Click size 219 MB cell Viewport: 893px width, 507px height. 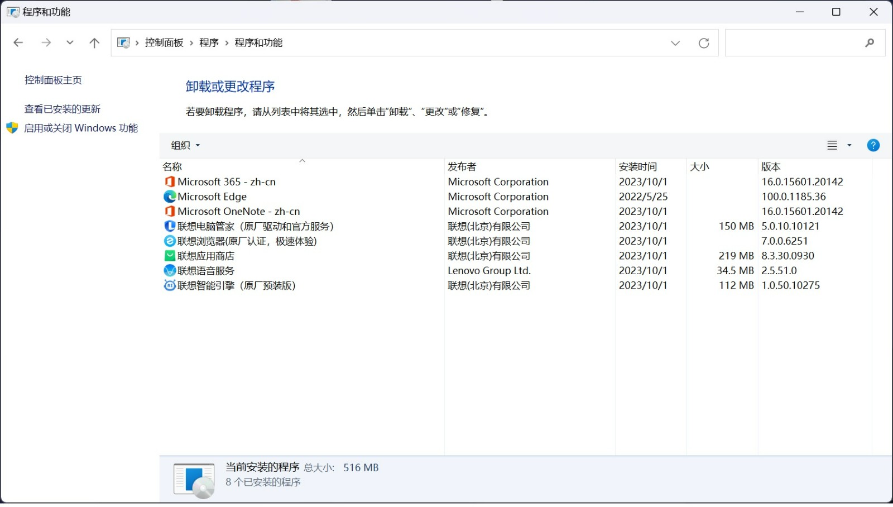click(x=736, y=256)
